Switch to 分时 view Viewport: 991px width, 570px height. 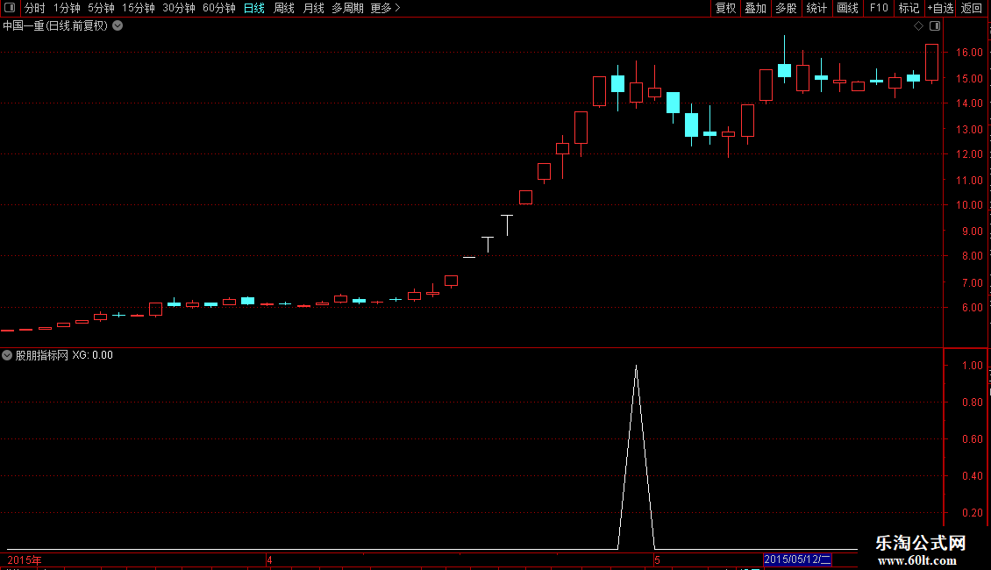coord(35,8)
